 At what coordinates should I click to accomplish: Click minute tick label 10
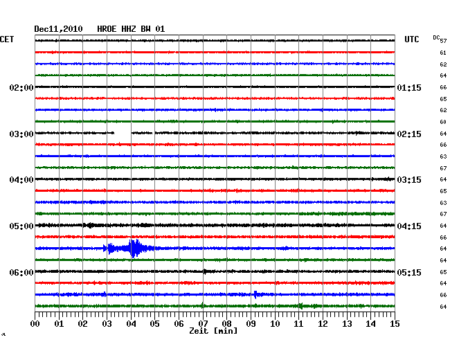click(x=275, y=323)
